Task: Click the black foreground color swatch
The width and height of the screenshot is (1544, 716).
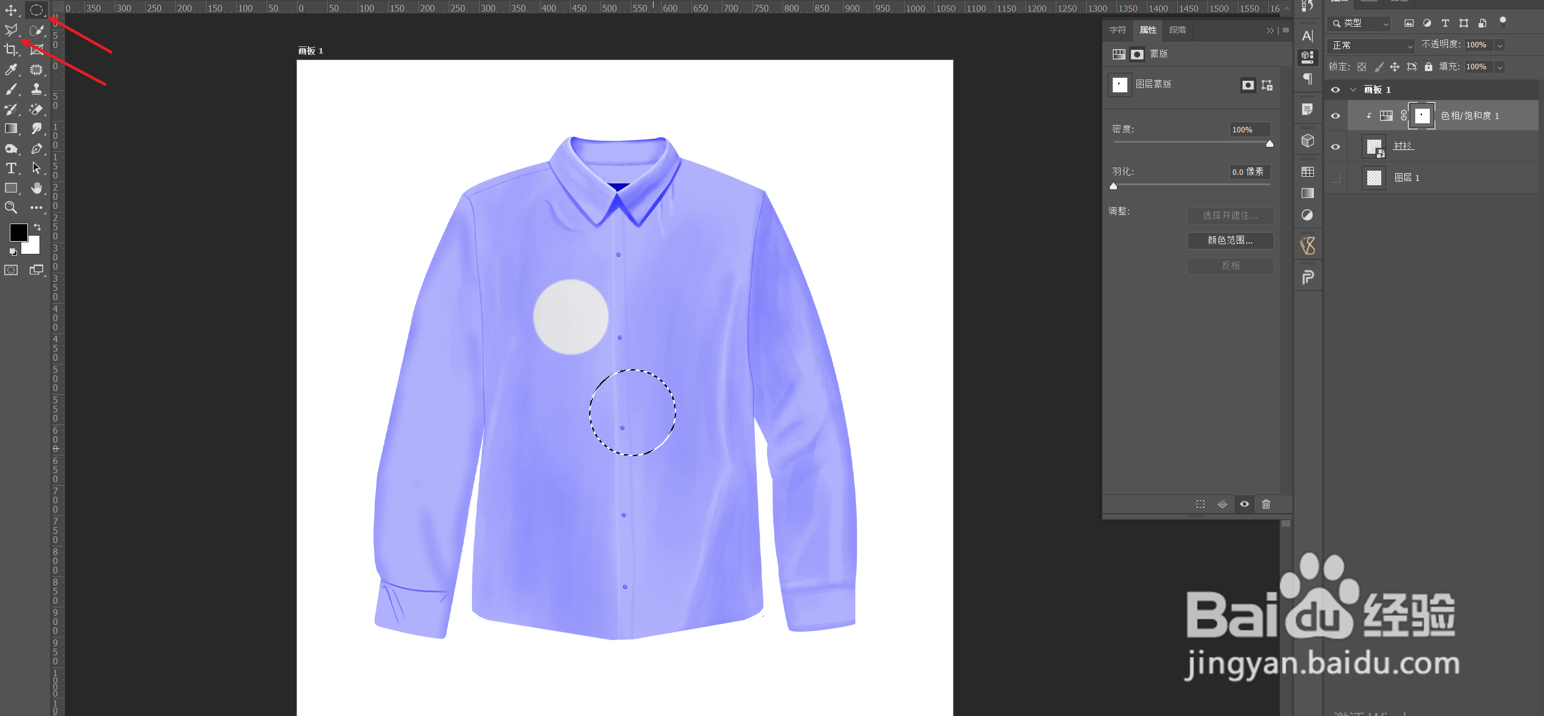Action: pos(17,231)
